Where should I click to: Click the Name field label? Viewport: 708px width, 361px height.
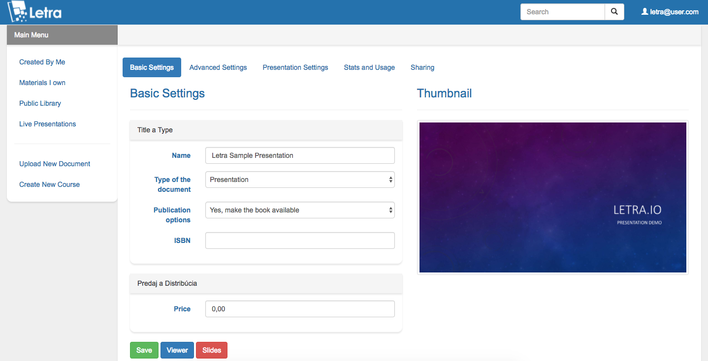[x=181, y=155]
